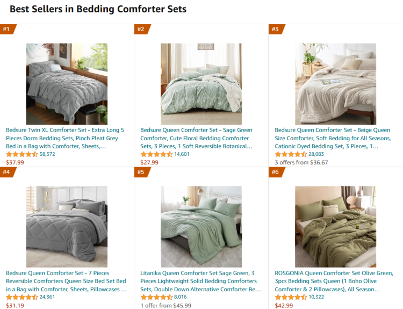This screenshot has width=403, height=309.
Task: Open the ROSGONIA olive green comforter image
Action: [x=335, y=227]
